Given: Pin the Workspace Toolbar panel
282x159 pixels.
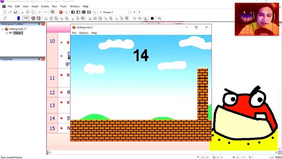Looking at the screenshot, I should point(39,24).
